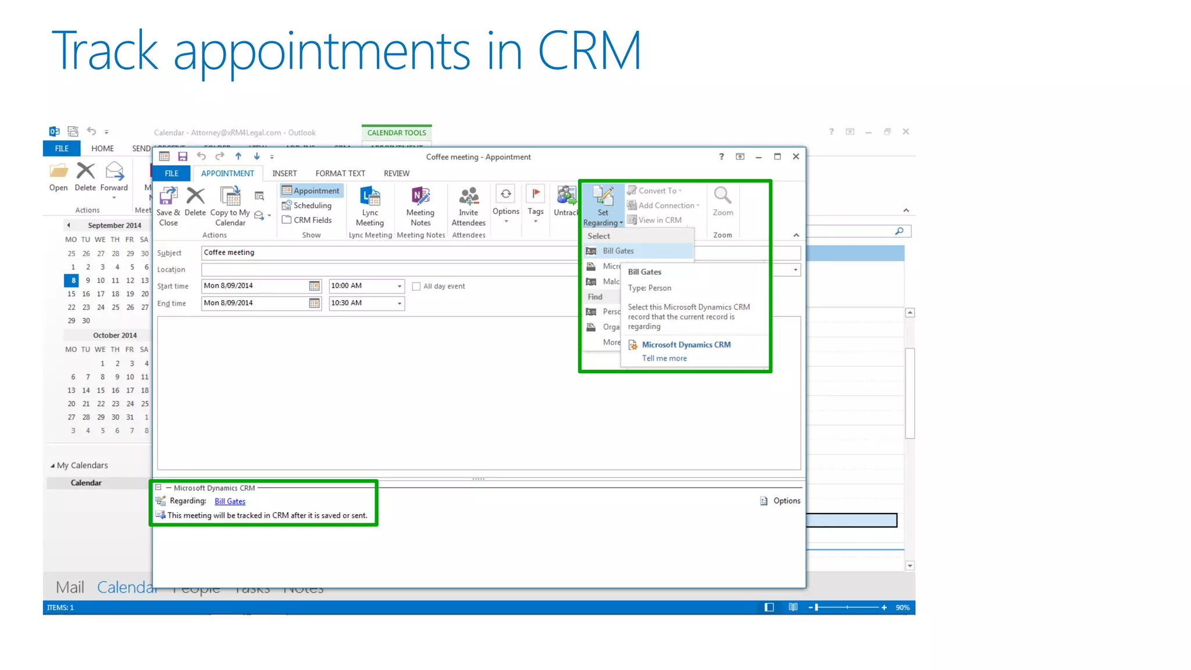Viewport: 1191px width, 670px height.
Task: Toggle the All day event checkbox
Action: (416, 286)
